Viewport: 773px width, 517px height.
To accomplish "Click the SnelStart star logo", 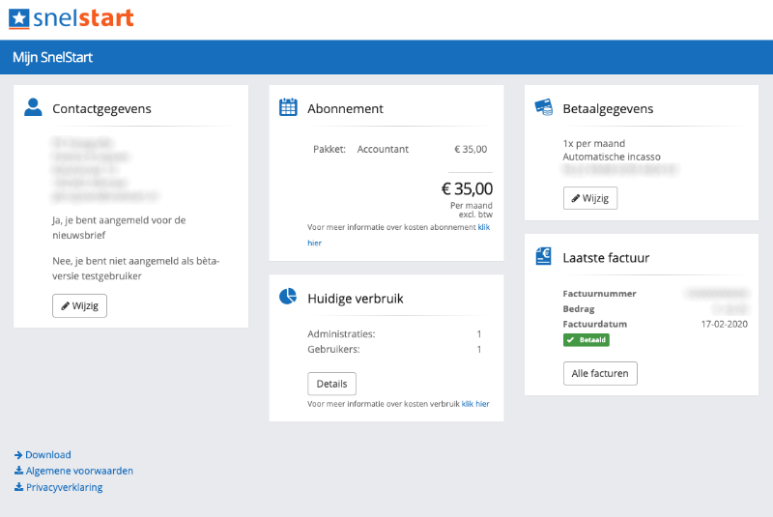I will pyautogui.click(x=19, y=18).
